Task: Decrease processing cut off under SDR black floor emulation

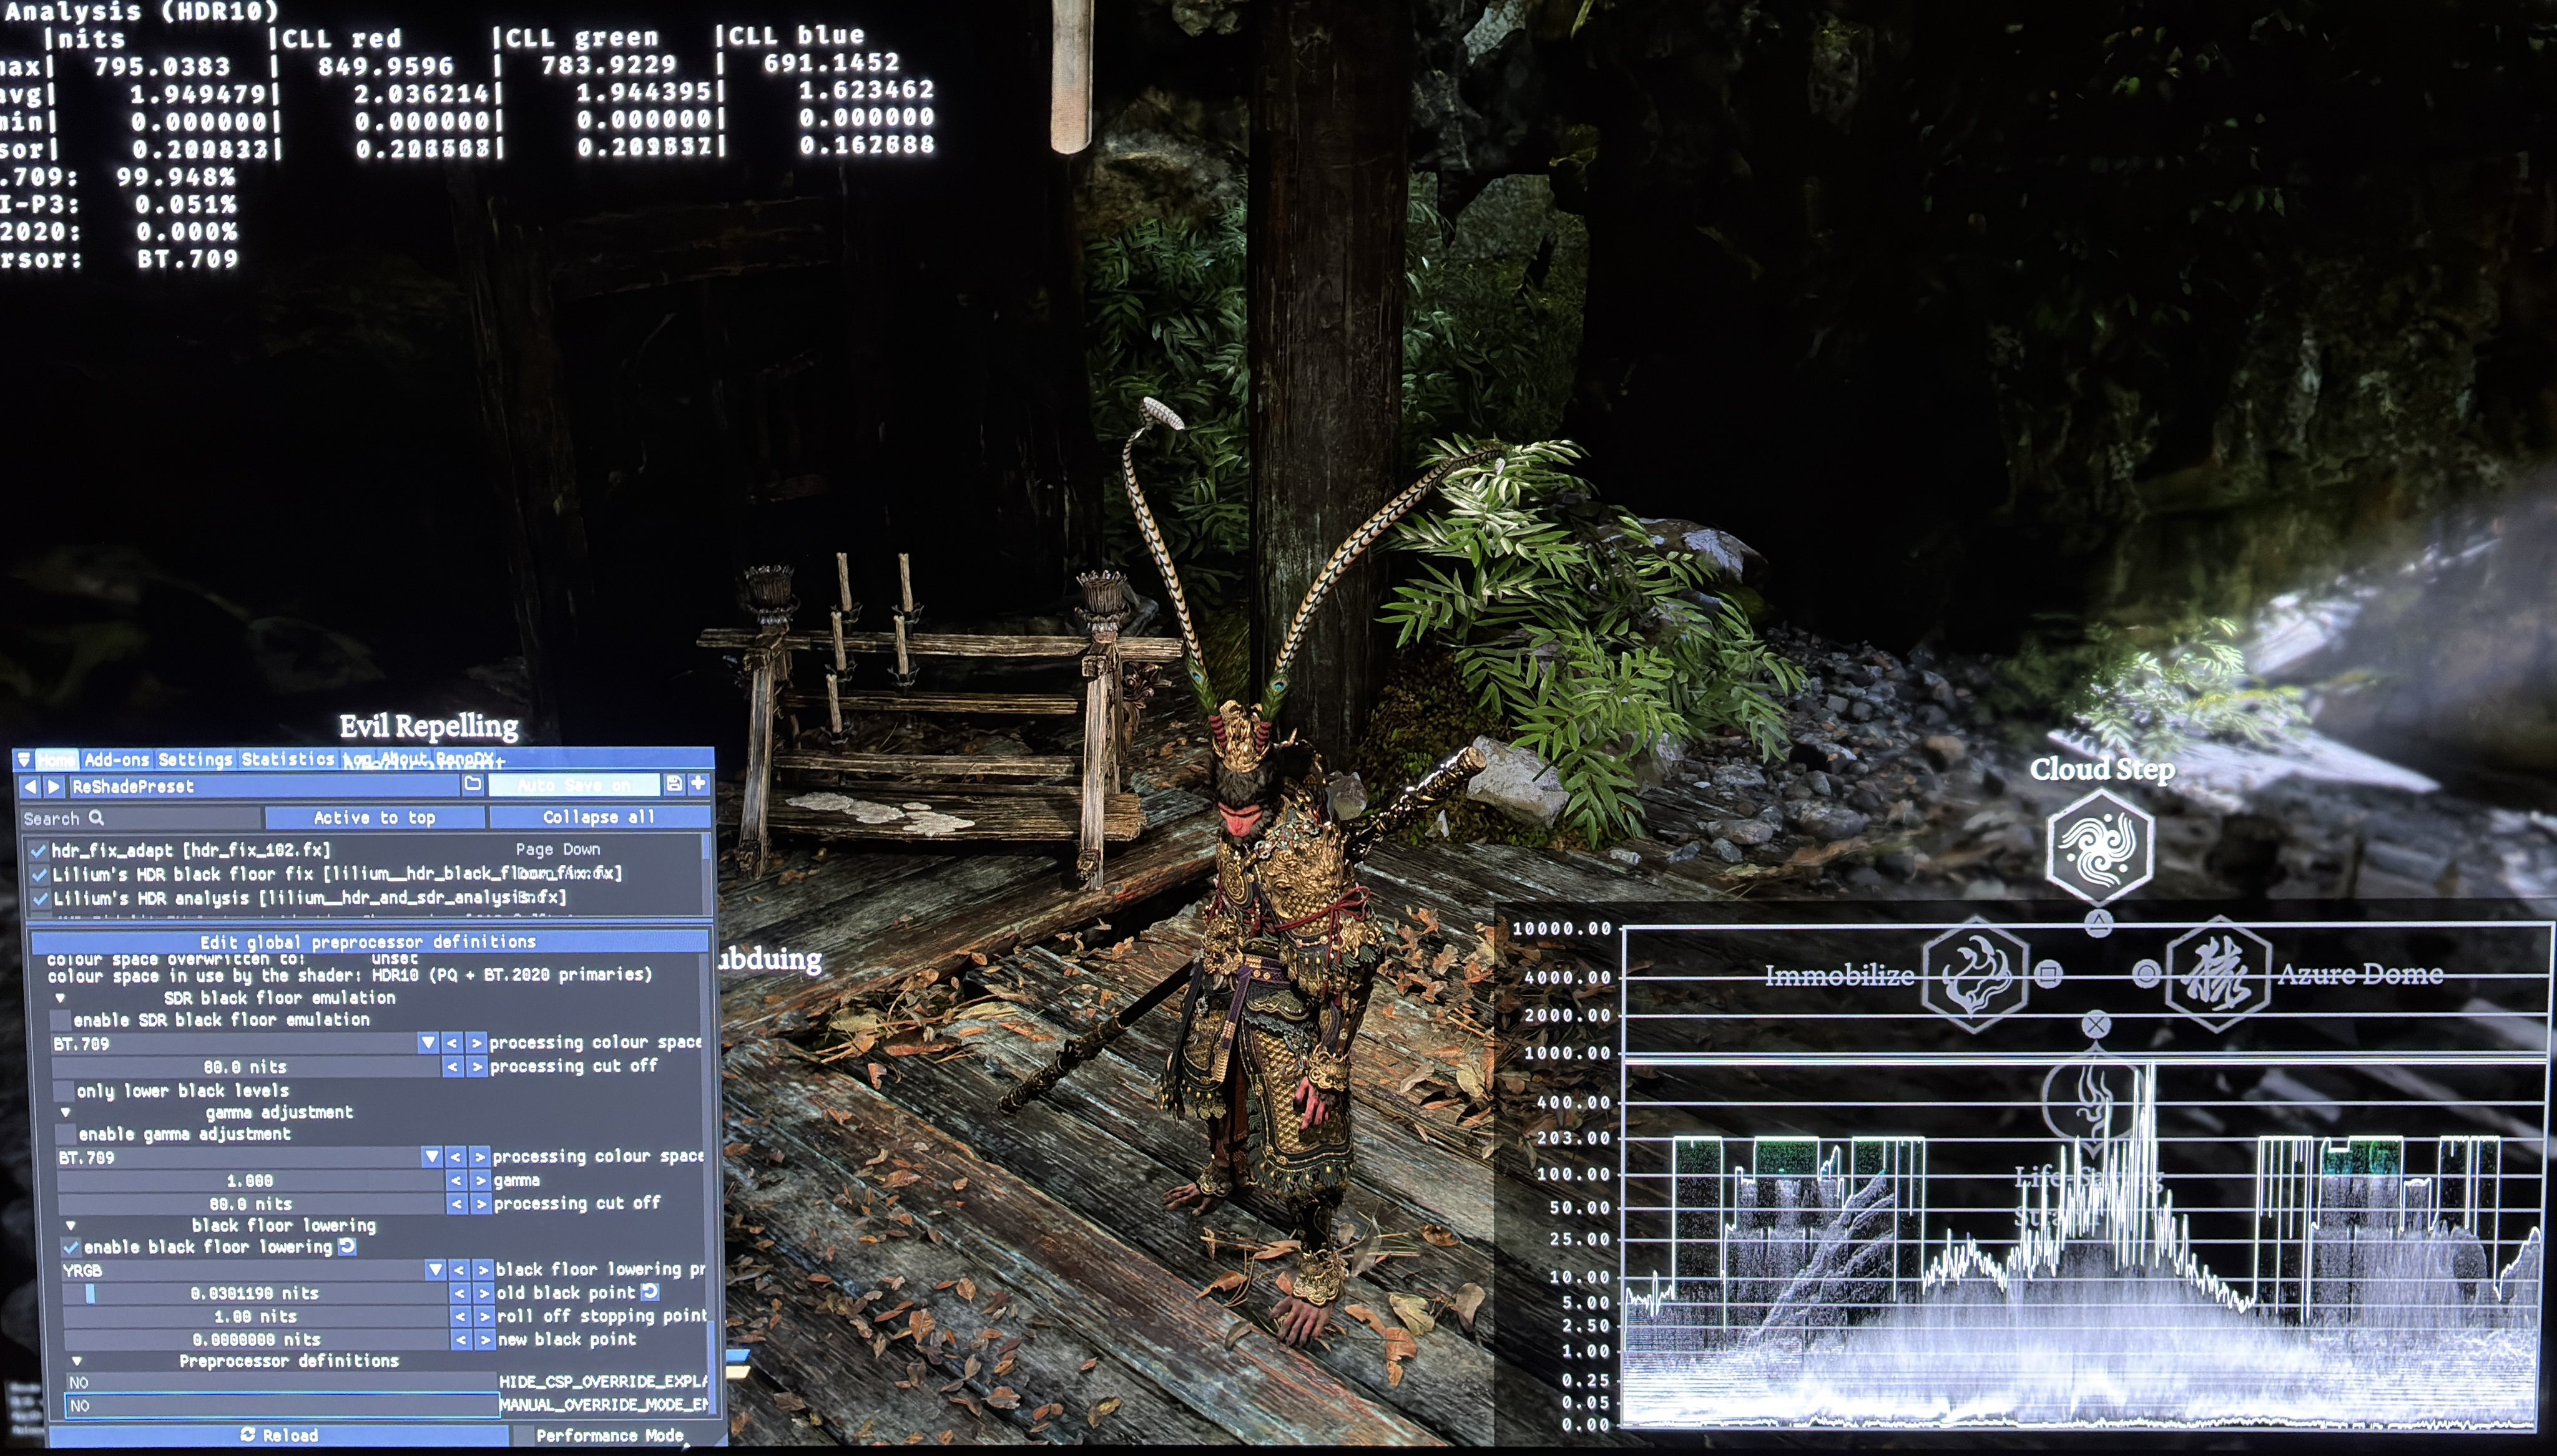Action: point(453,1067)
